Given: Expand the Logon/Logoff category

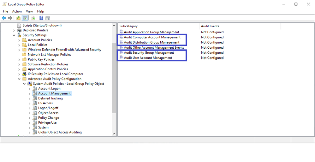Looking at the screenshot, I should (x=30, y=108).
